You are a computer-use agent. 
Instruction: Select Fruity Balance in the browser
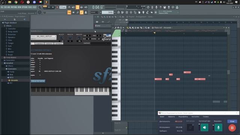click(x=11, y=57)
